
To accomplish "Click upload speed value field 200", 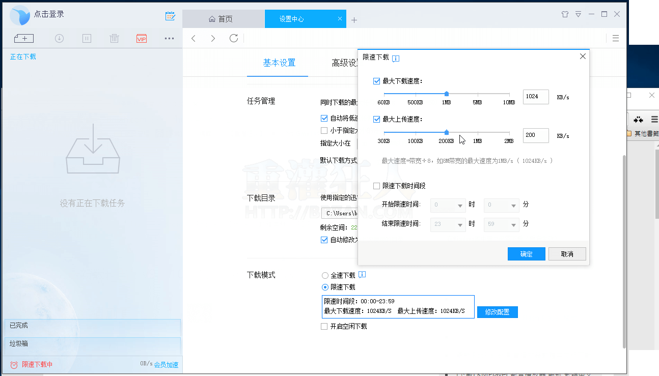I will click(x=536, y=135).
